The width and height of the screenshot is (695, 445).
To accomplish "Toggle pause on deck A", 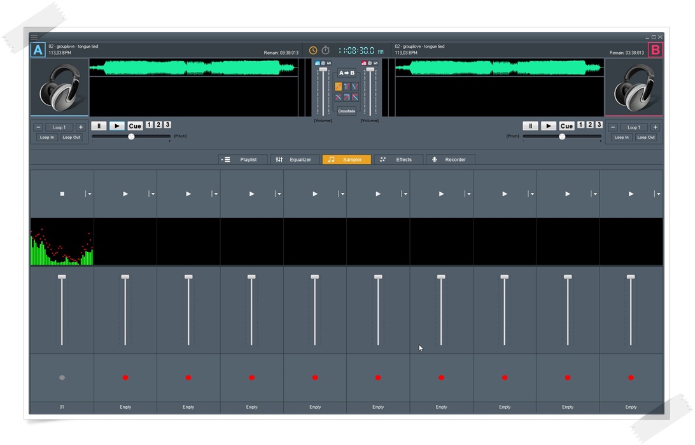I will (x=99, y=125).
